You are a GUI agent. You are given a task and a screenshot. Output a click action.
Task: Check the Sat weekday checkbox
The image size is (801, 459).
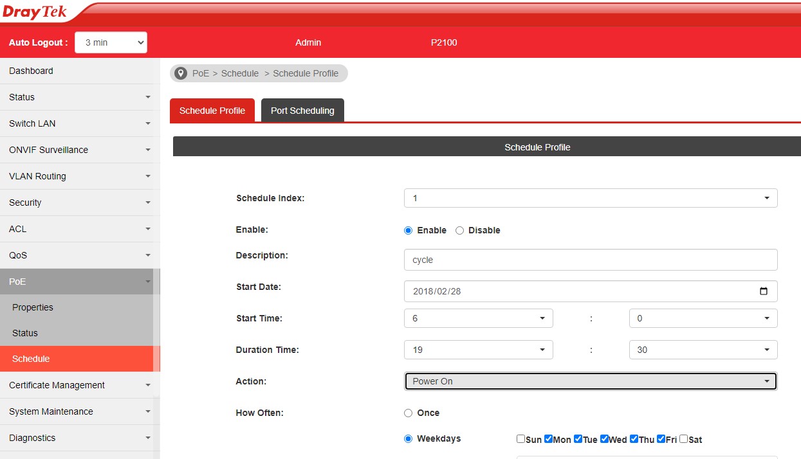click(683, 439)
